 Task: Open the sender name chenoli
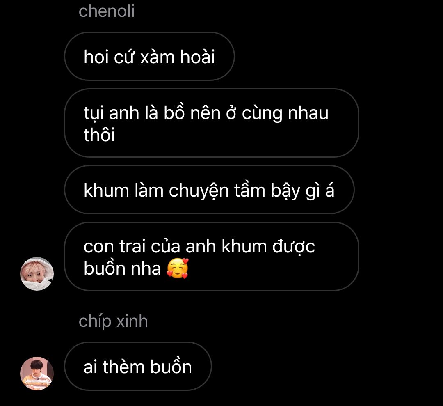tap(107, 11)
